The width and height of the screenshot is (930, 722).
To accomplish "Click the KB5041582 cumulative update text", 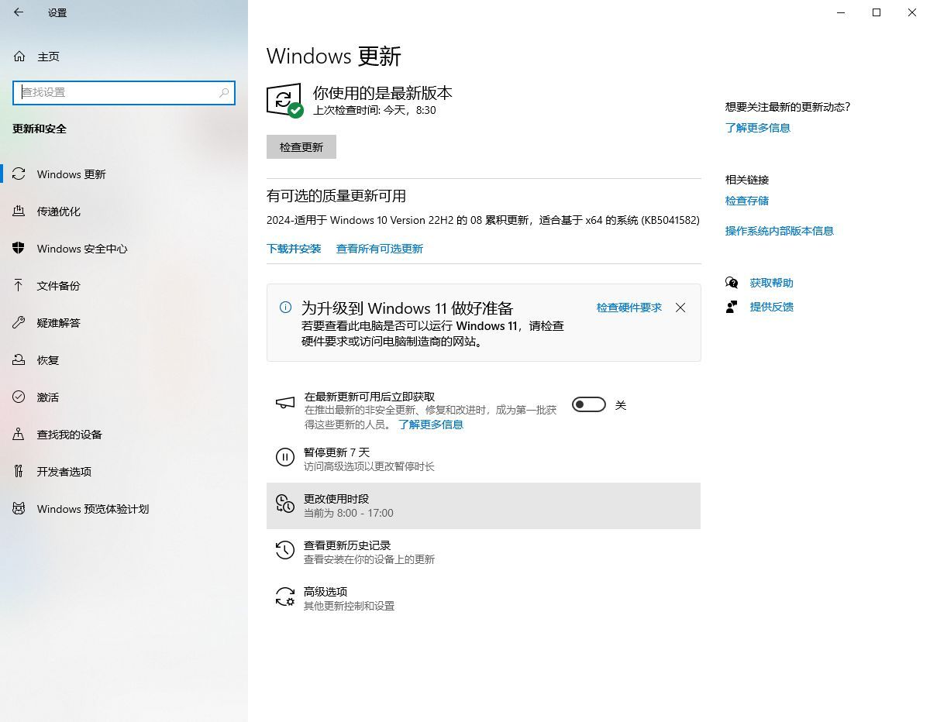I will (x=483, y=220).
